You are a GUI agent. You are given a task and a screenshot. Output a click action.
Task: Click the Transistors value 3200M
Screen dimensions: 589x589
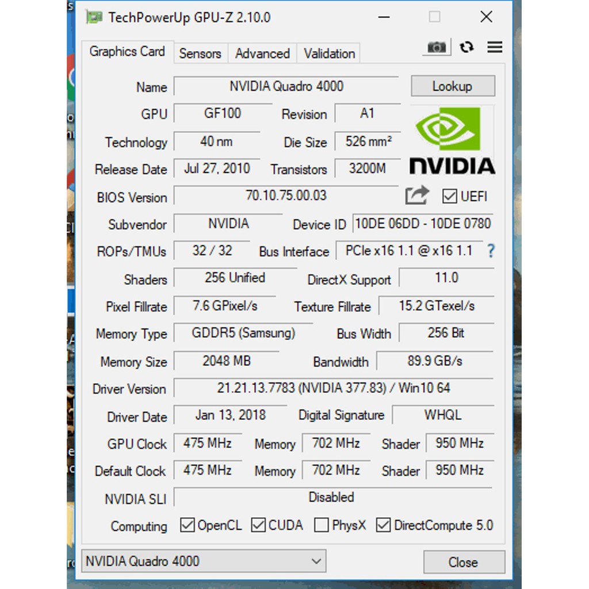pyautogui.click(x=368, y=169)
